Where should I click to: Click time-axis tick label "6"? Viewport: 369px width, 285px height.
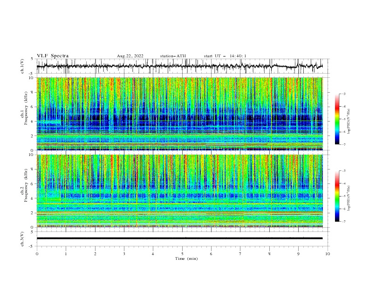[x=211, y=254]
